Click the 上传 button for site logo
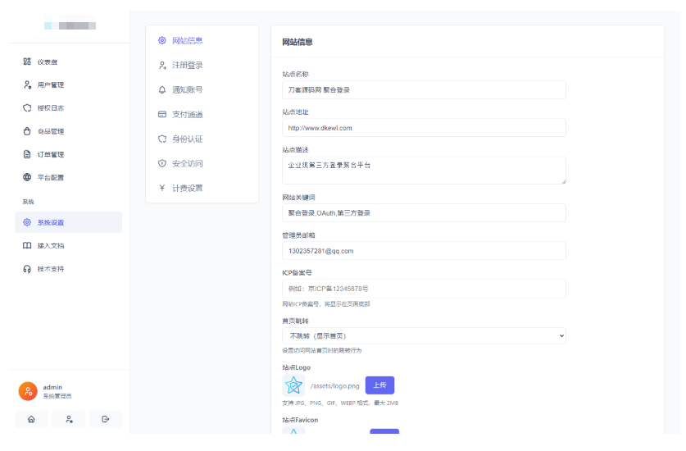Viewport: 686px width, 451px height. (379, 385)
